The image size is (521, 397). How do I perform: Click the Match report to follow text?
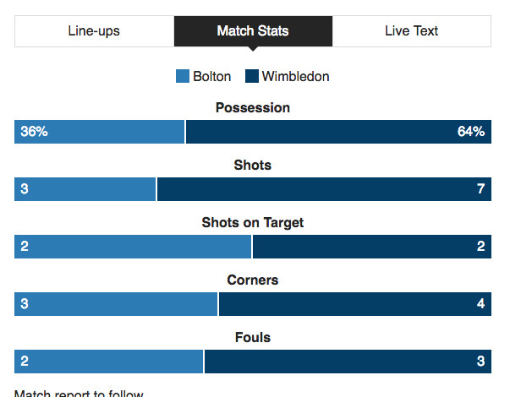79,393
